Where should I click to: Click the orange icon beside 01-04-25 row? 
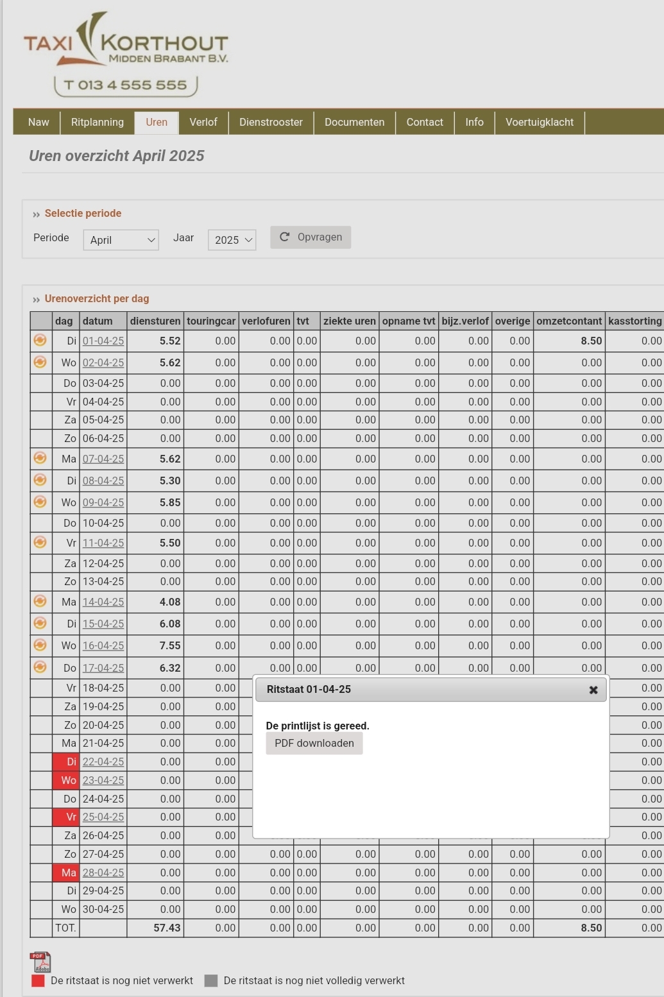coord(40,340)
